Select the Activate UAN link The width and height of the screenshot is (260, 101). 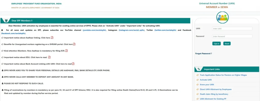click(x=206, y=80)
